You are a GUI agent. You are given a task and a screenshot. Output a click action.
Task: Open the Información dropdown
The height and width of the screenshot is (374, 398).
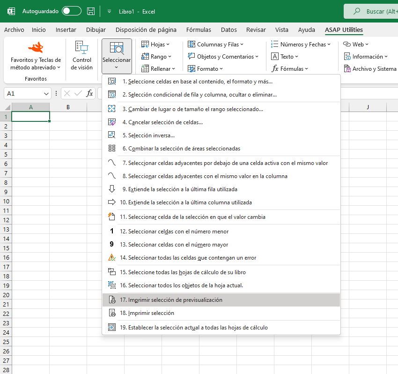tap(366, 56)
